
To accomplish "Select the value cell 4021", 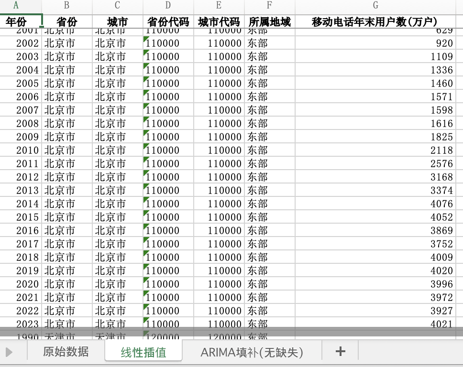I will pyautogui.click(x=375, y=324).
